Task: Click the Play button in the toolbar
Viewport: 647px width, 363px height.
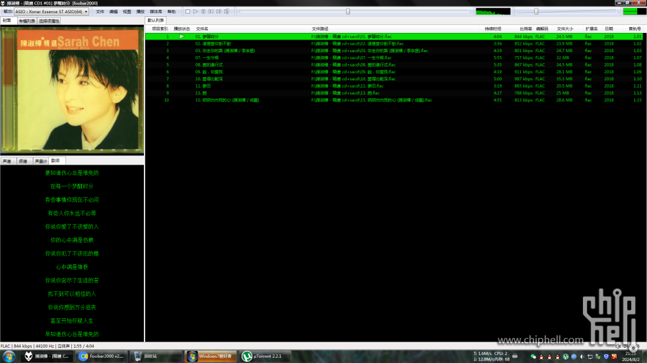Action: (195, 11)
